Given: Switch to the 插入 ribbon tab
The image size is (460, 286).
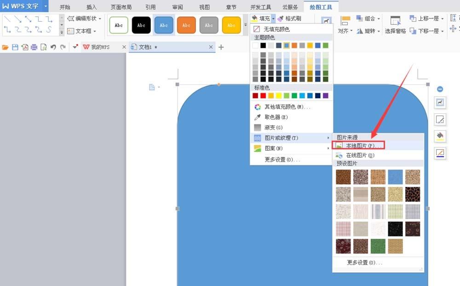Looking at the screenshot, I should (91, 6).
